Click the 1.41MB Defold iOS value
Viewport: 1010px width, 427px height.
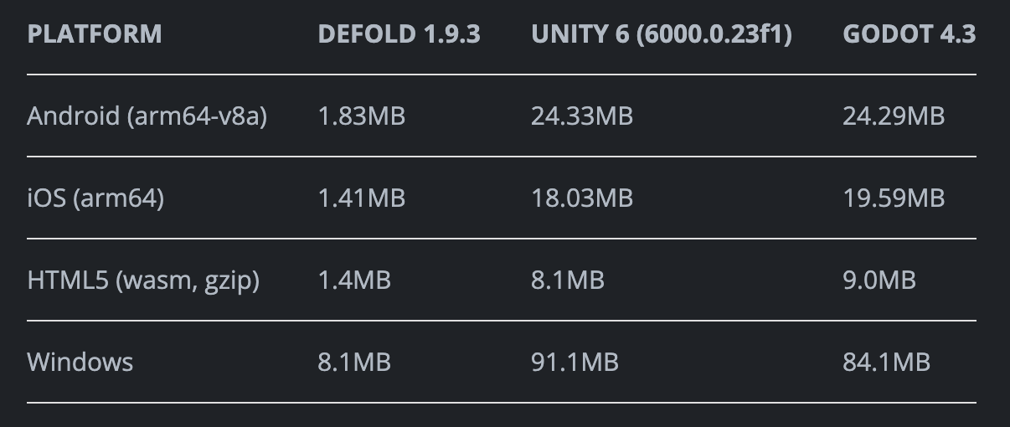coord(361,198)
